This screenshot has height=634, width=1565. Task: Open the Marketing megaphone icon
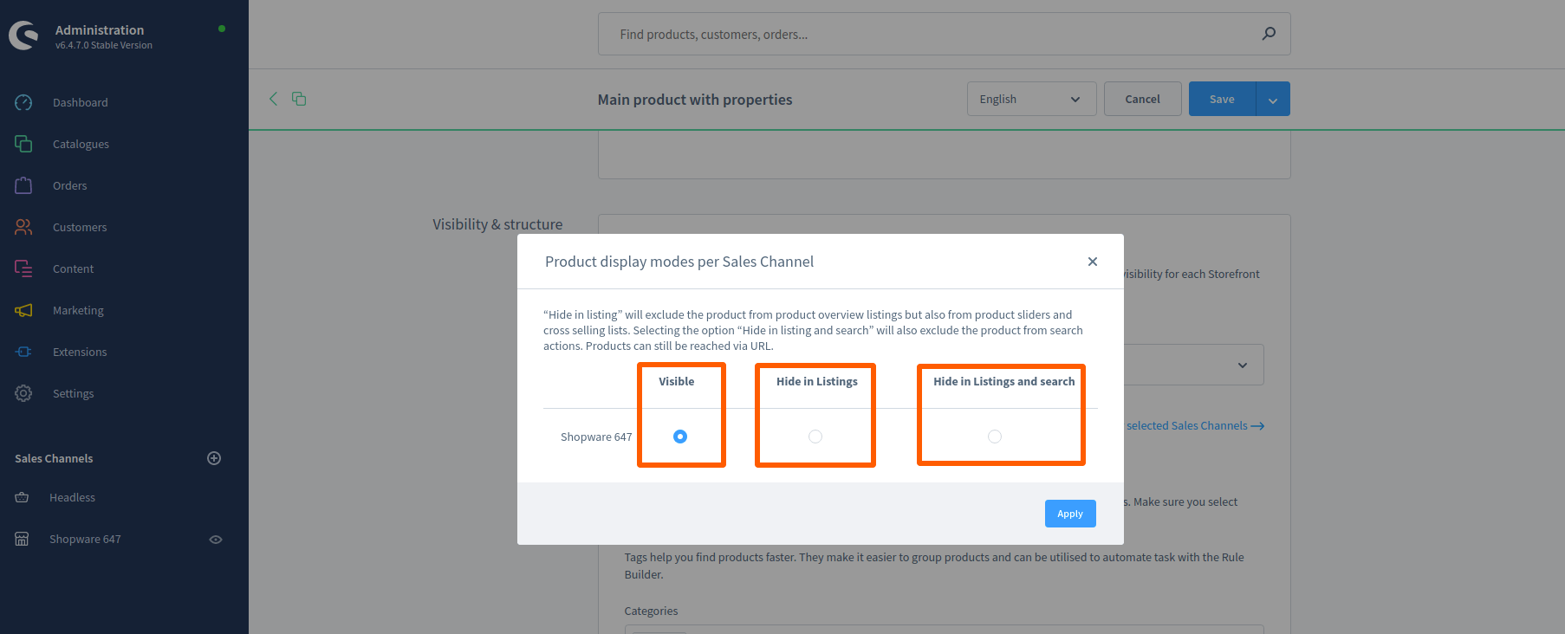tap(23, 310)
